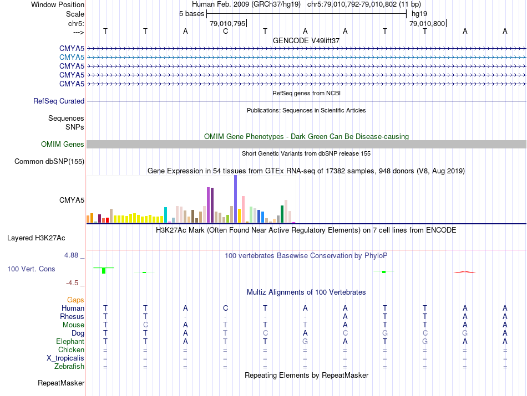Click the RepeatMasker track label
This screenshot has width=527, height=396.
pos(61,383)
